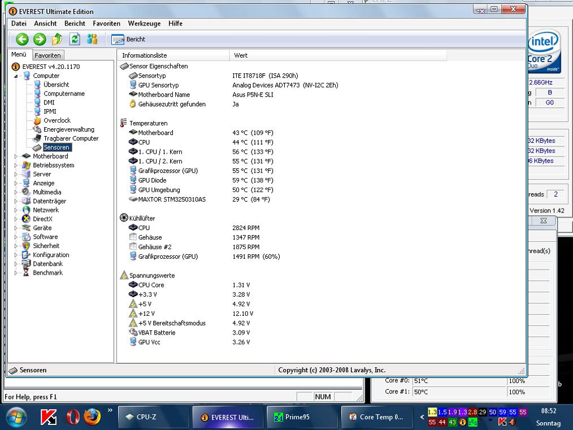The image size is (573, 430).
Task: Click the Bericht report button
Action: pos(128,39)
